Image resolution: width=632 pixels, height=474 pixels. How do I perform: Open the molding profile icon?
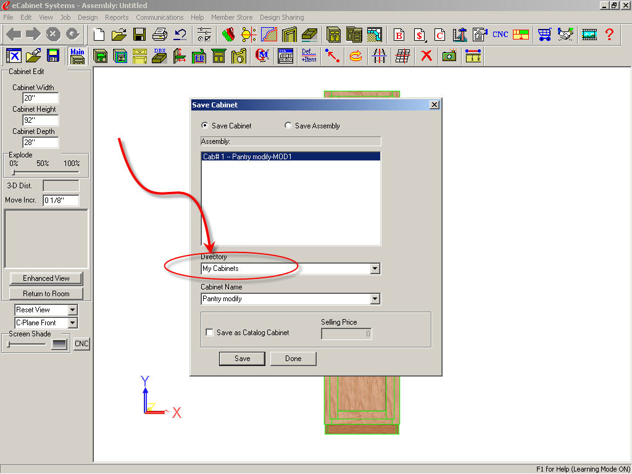point(269,35)
